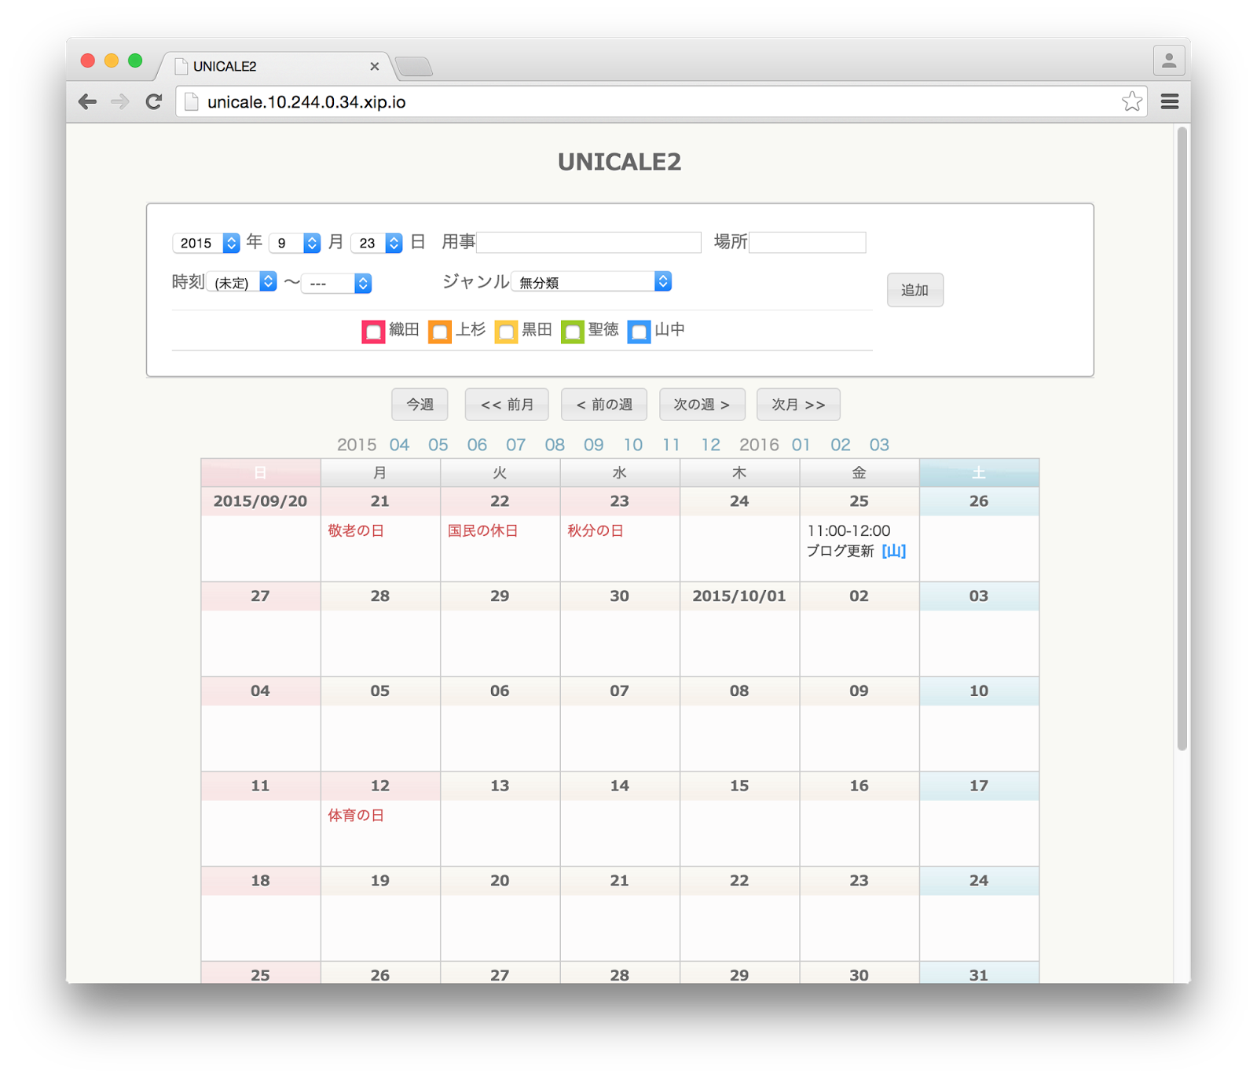Open the day dropdown showing 23

coord(376,243)
